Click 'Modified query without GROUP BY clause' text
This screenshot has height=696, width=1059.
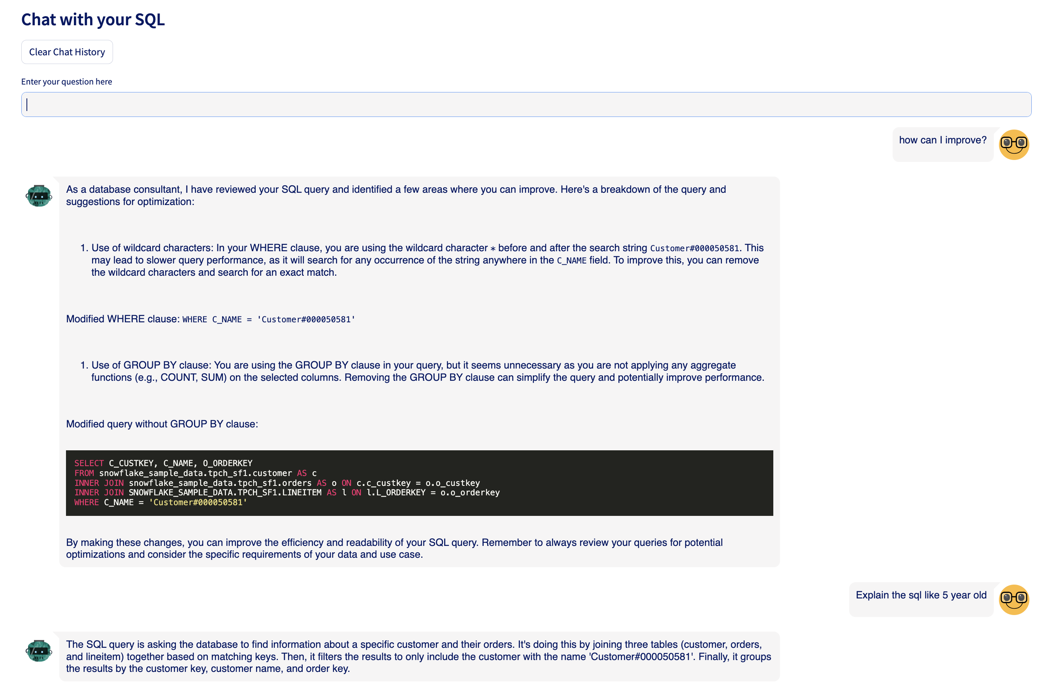[x=162, y=424]
